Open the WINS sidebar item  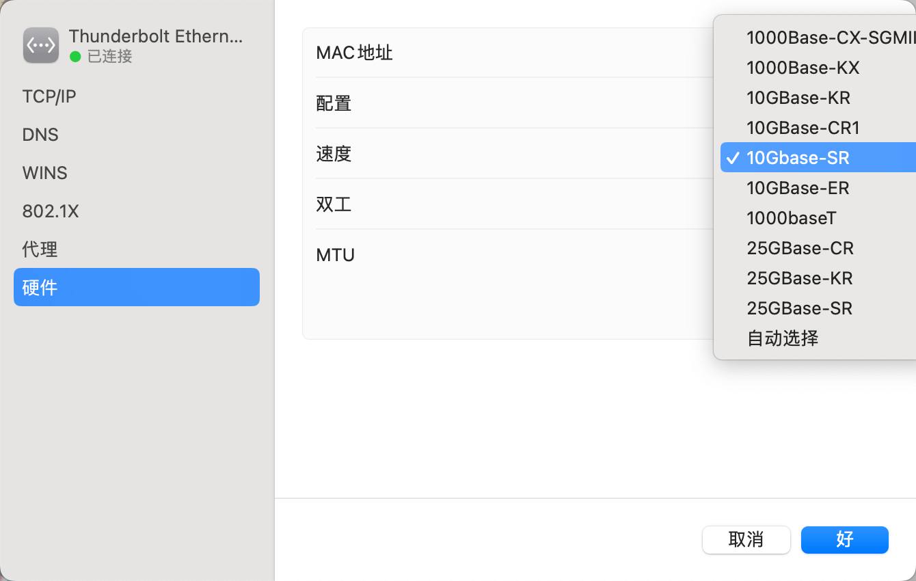pyautogui.click(x=45, y=173)
